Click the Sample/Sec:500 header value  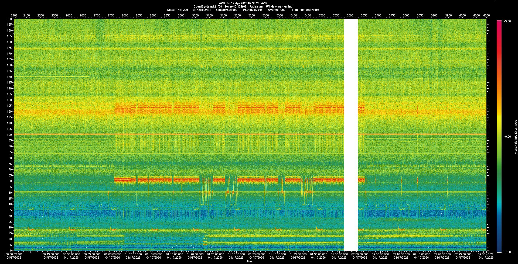pyautogui.click(x=226, y=10)
